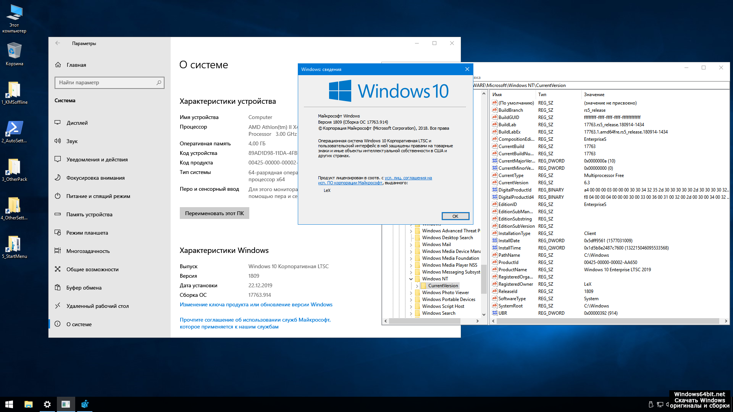Click the Имя column header in registry
This screenshot has width=733, height=412.
coord(513,95)
